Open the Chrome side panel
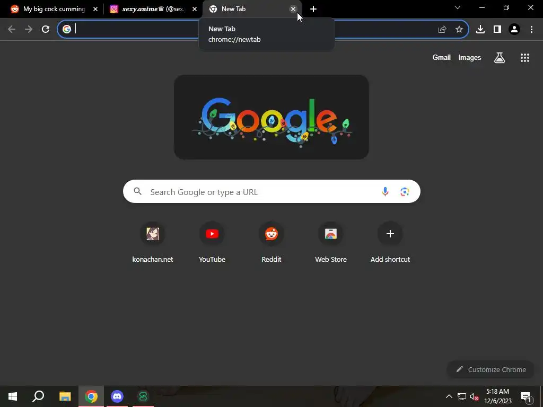This screenshot has width=543, height=407. 497,29
